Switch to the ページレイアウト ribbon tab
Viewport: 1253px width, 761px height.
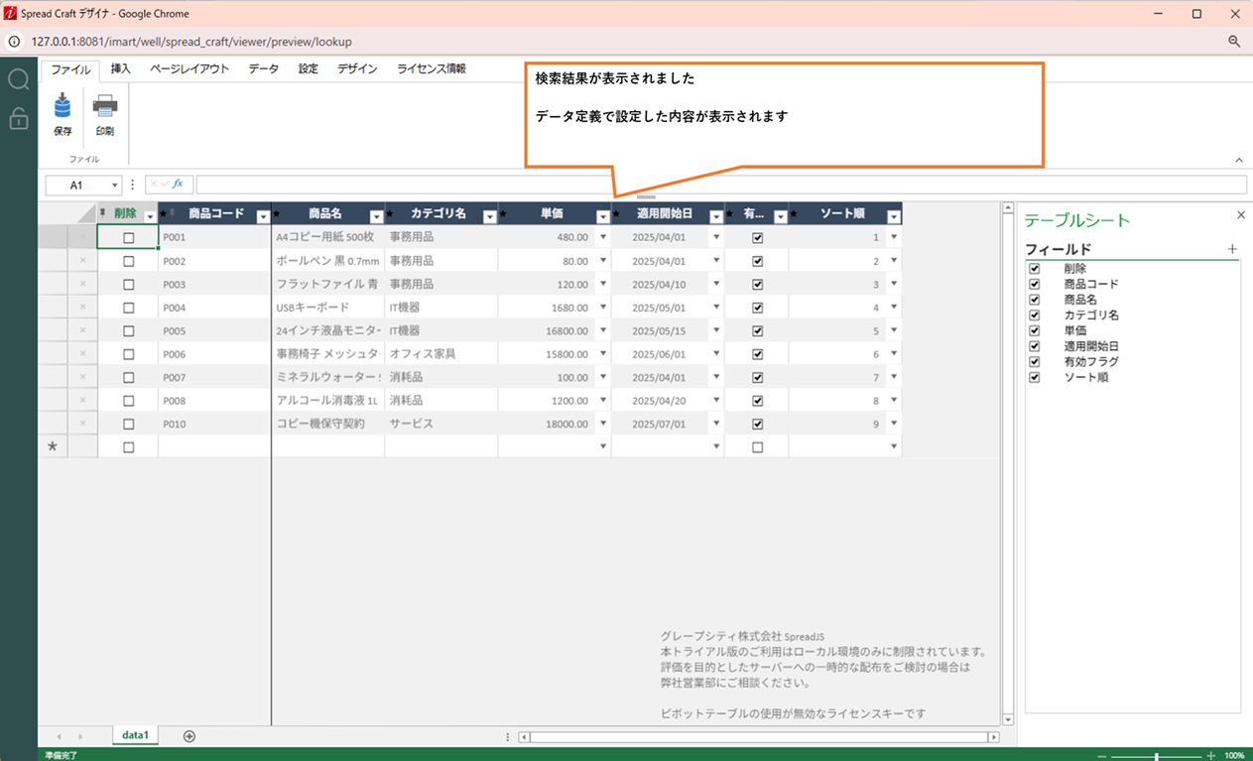click(189, 69)
